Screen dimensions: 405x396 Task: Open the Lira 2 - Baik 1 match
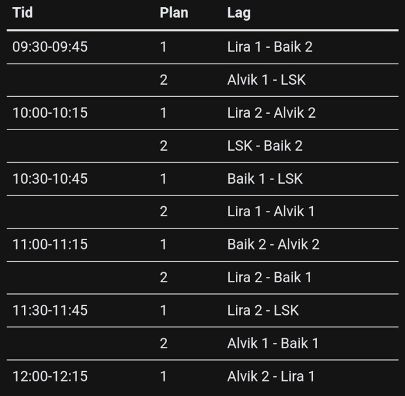coord(269,277)
